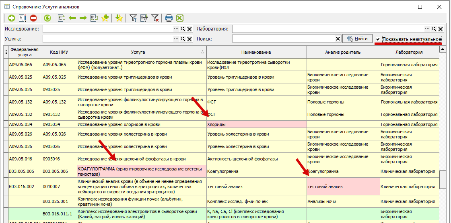Screen dimensions: 451x223
Task: Click the list-with-funnel filter icon
Action: tap(144, 18)
